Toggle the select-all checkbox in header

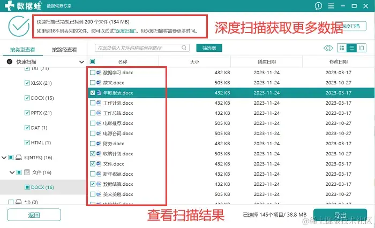[92, 61]
